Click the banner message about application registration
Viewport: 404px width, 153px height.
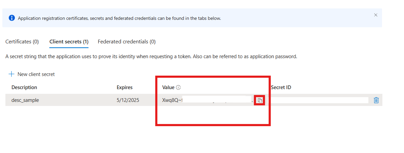(119, 18)
